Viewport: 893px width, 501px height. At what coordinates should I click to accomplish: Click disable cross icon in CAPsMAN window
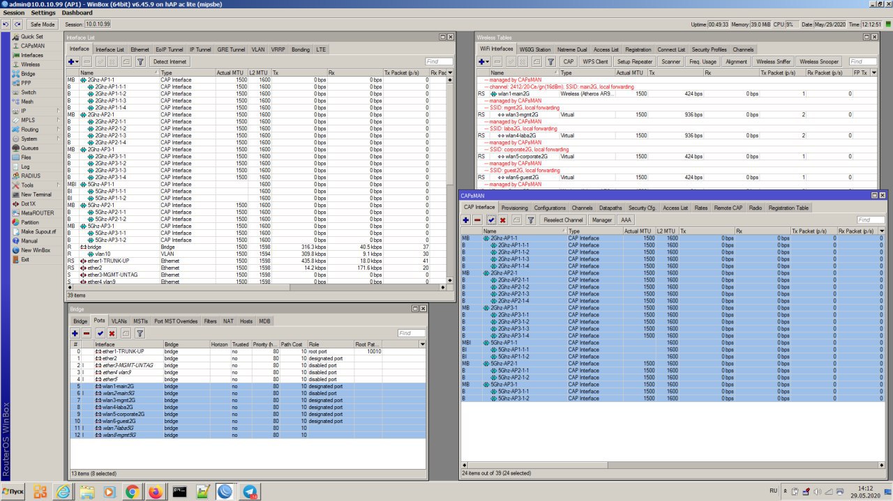[502, 219]
